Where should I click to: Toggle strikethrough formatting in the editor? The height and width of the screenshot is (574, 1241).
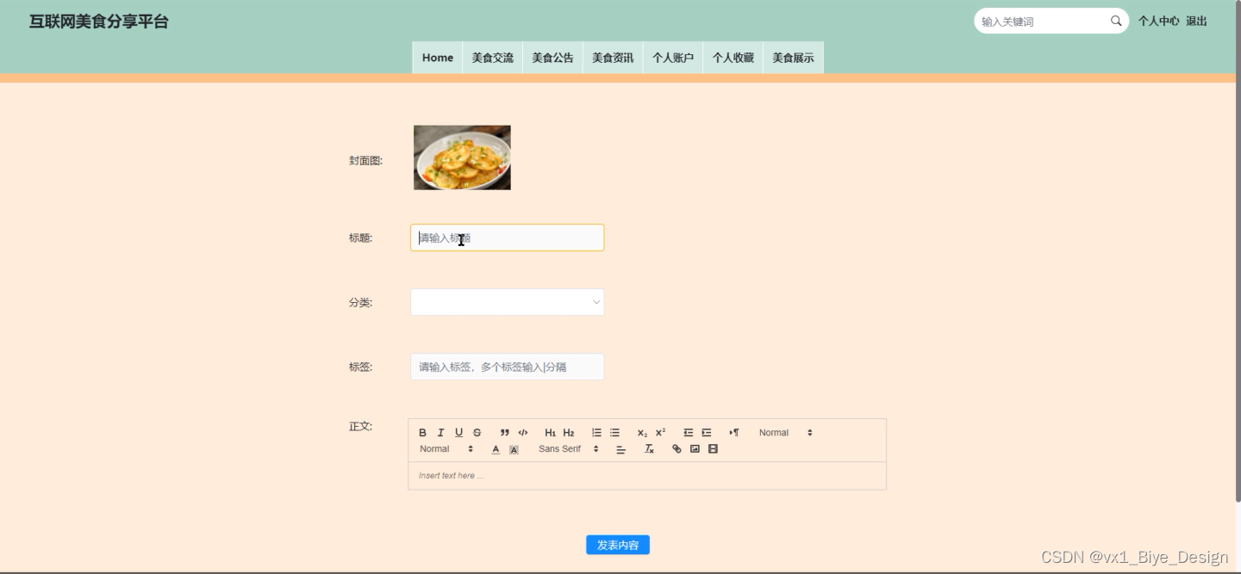pos(477,433)
